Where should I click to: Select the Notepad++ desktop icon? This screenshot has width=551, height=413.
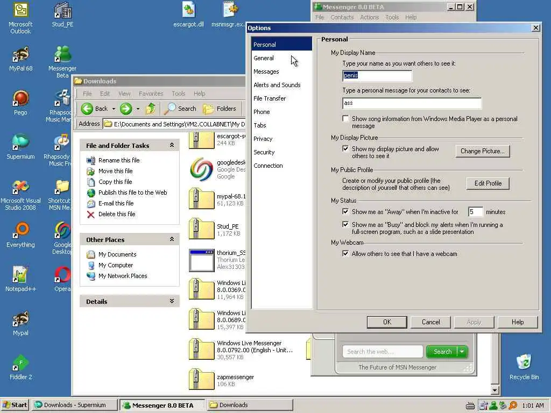click(x=20, y=279)
